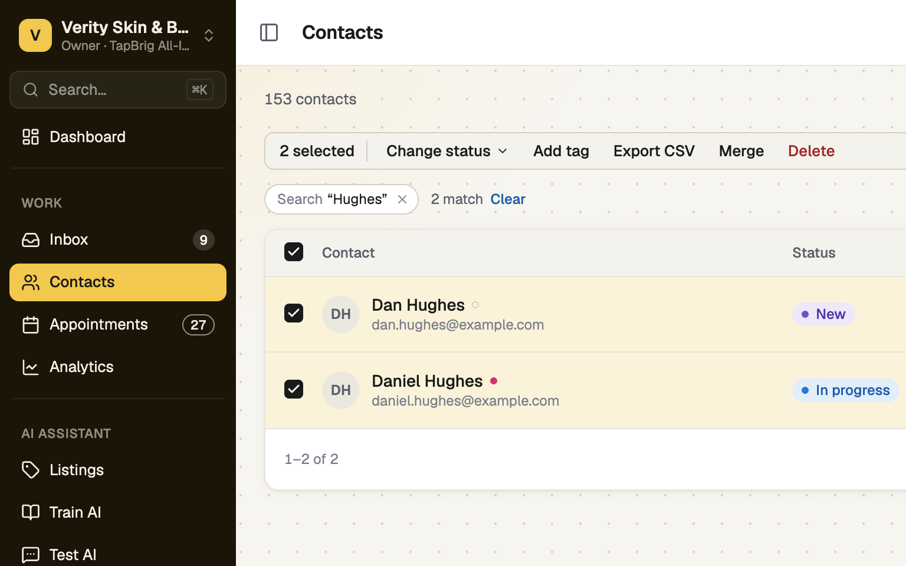Click the Inbox count badge 9
This screenshot has height=566, width=906.
(x=203, y=240)
